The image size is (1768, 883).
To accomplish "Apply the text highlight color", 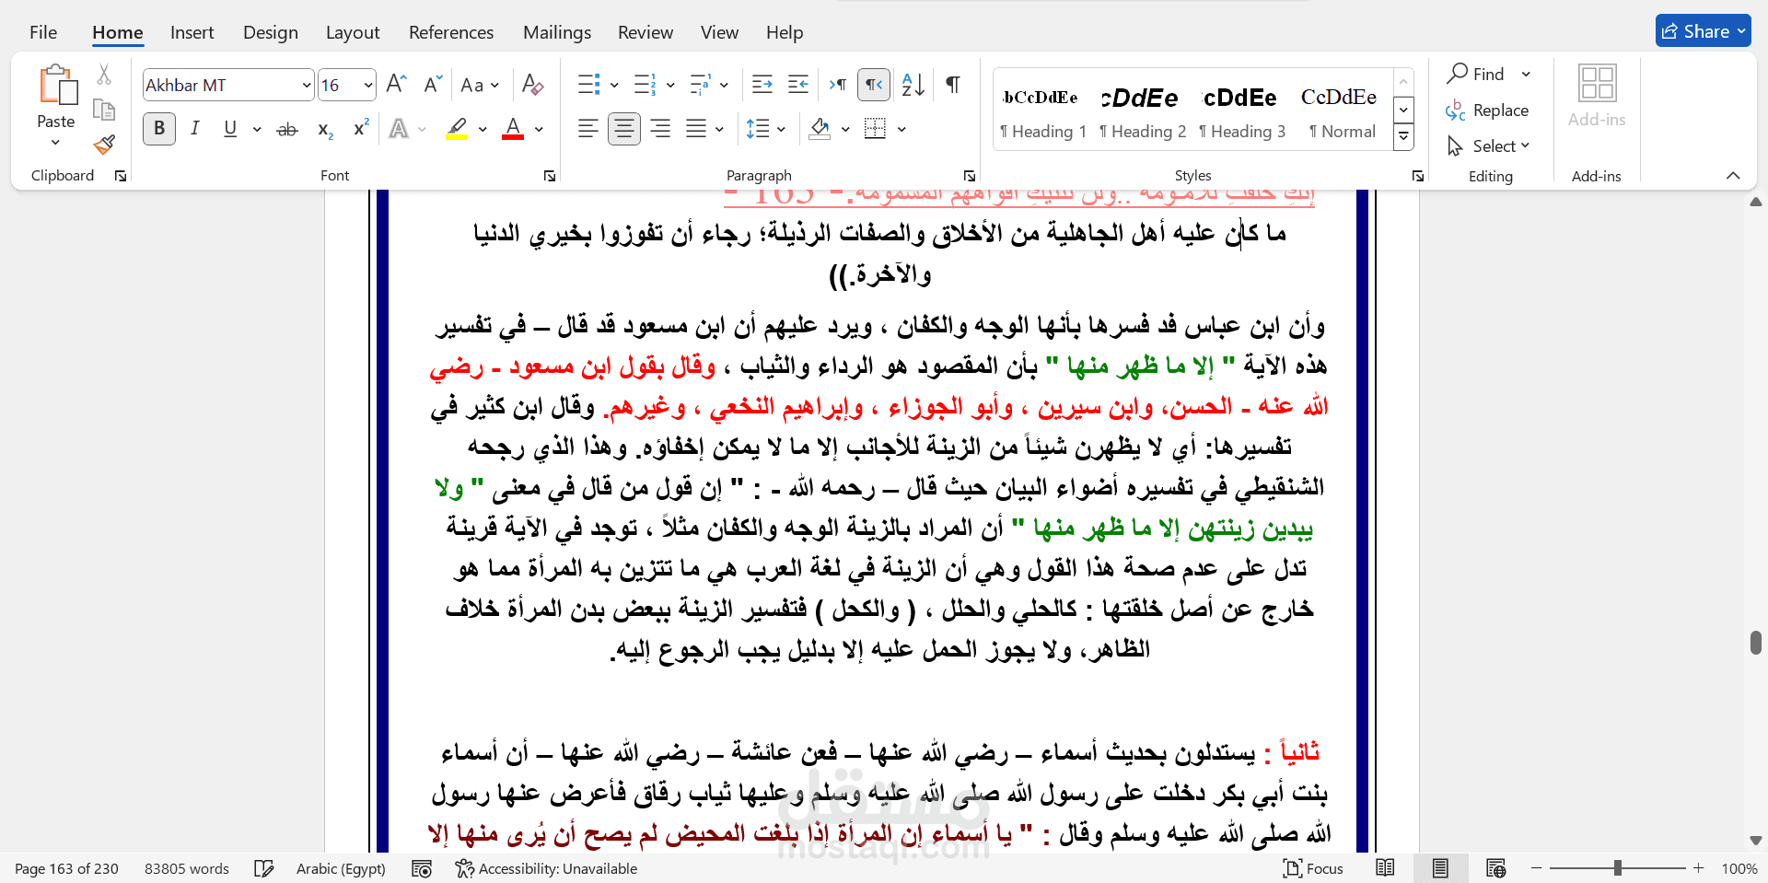I will (x=457, y=129).
